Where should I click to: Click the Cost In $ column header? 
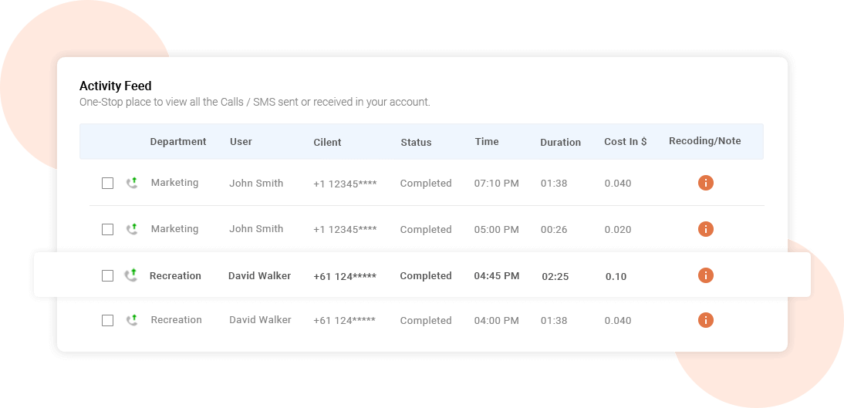click(625, 142)
